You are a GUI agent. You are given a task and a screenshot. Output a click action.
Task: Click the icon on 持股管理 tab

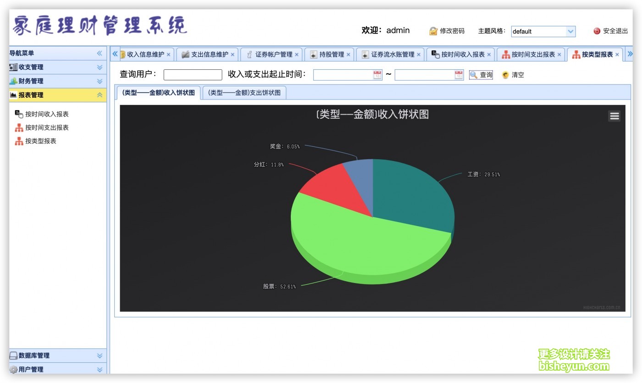[x=314, y=55]
